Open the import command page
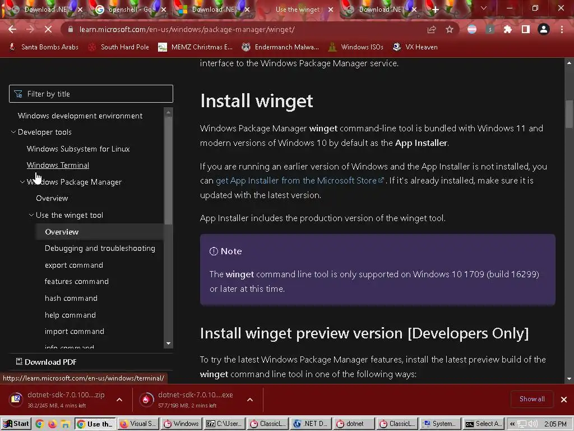Image resolution: width=574 pixels, height=431 pixels. point(75,331)
